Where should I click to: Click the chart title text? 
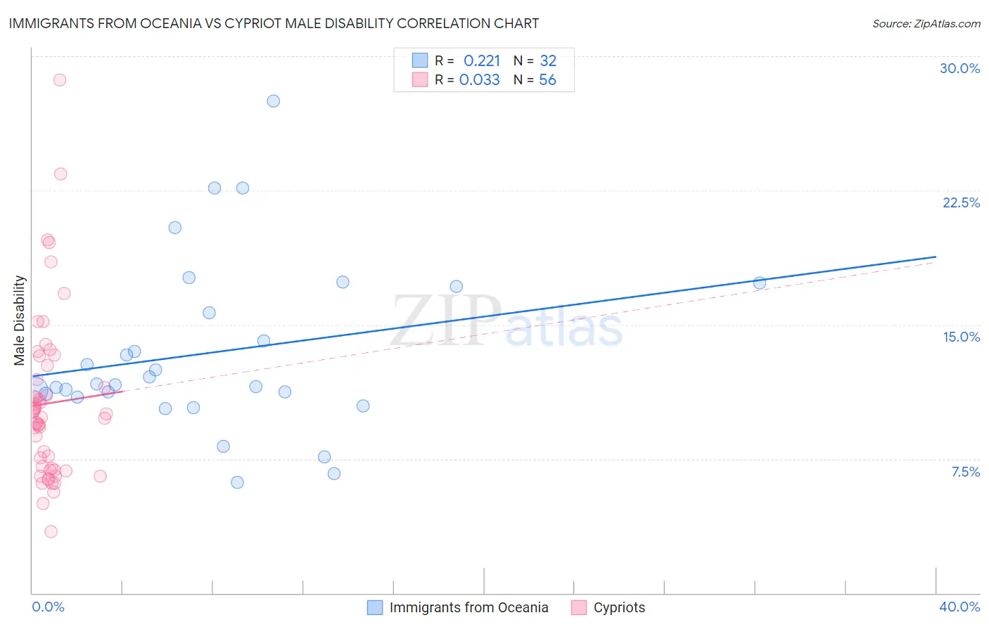click(274, 23)
